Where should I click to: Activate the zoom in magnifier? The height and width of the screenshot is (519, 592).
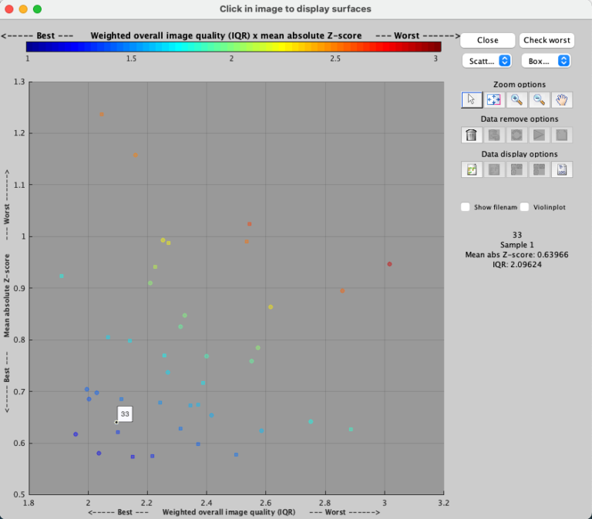pos(517,99)
